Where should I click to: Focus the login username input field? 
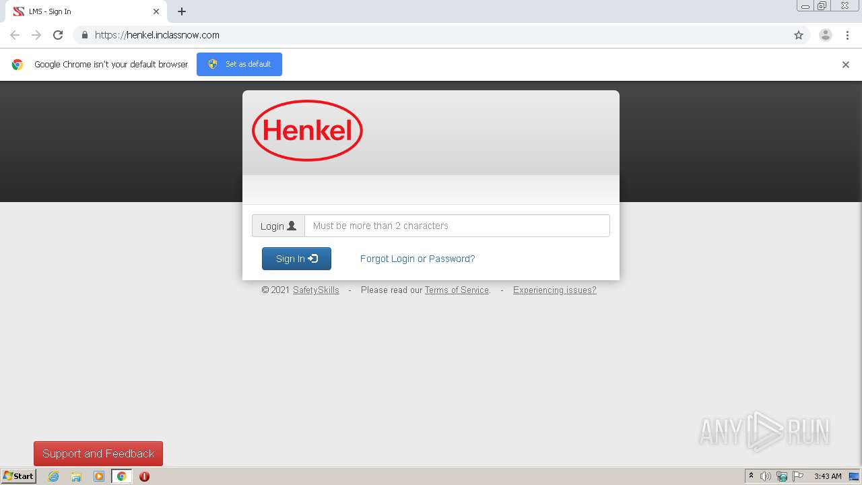pos(457,226)
